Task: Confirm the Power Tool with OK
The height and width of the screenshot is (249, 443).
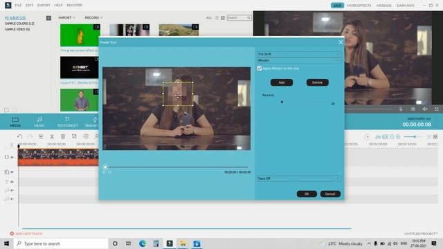Action: 307,194
